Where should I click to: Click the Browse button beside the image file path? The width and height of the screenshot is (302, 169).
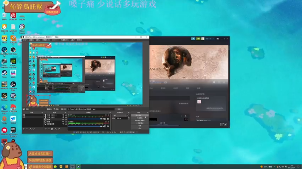119,109
